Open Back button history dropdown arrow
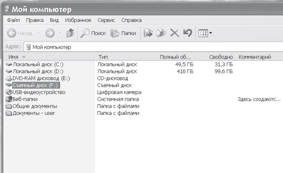 click(x=38, y=33)
